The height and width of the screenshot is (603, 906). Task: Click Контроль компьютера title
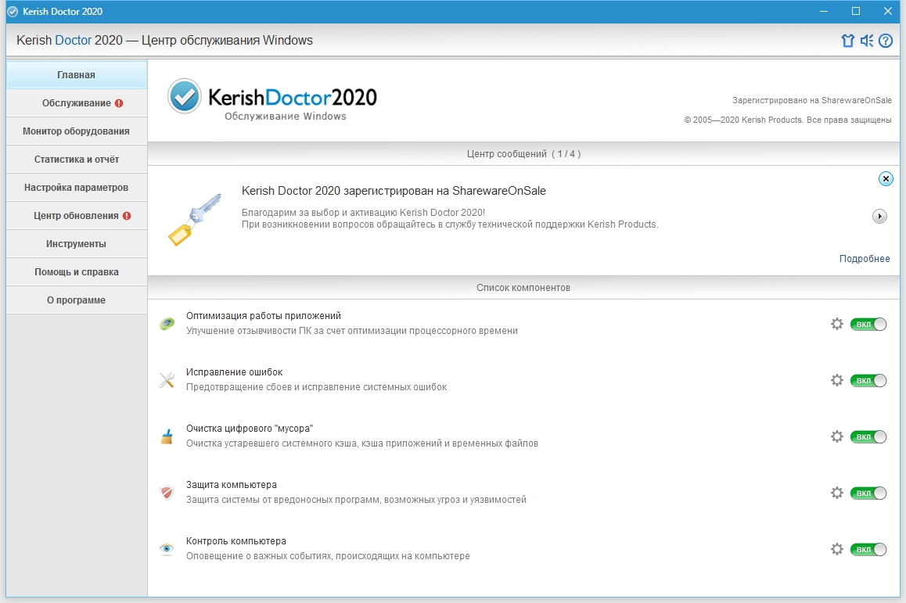[235, 541]
